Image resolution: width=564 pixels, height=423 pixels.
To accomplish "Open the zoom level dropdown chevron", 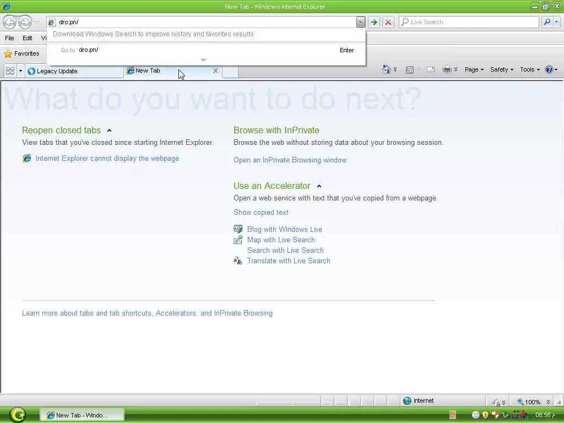I will tap(548, 402).
